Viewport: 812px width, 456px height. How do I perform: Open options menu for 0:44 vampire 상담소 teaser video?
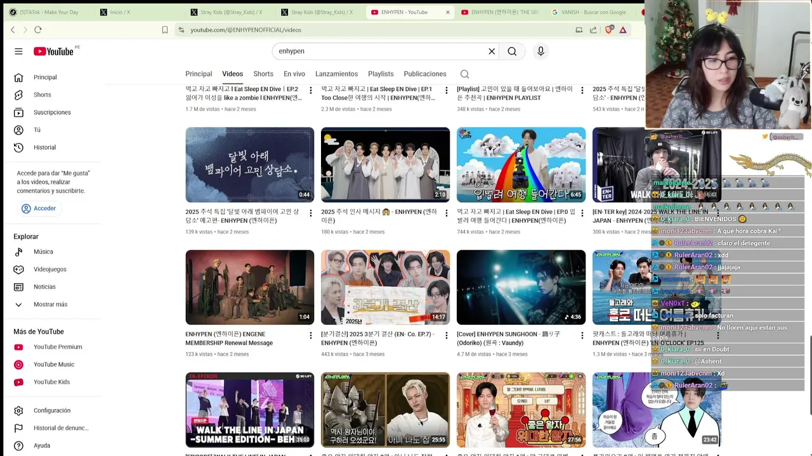(x=310, y=213)
